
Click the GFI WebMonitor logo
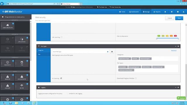12,12
